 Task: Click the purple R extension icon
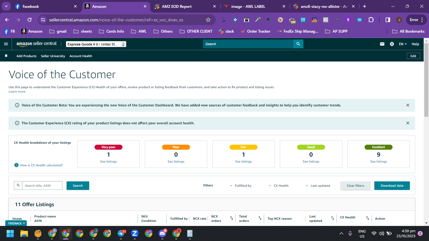coord(348,20)
